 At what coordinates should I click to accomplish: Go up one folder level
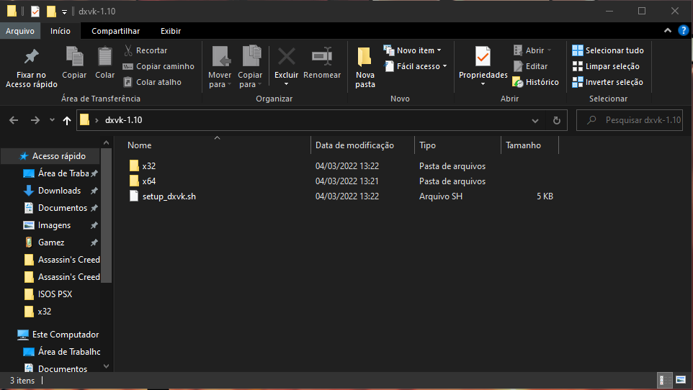coord(67,120)
